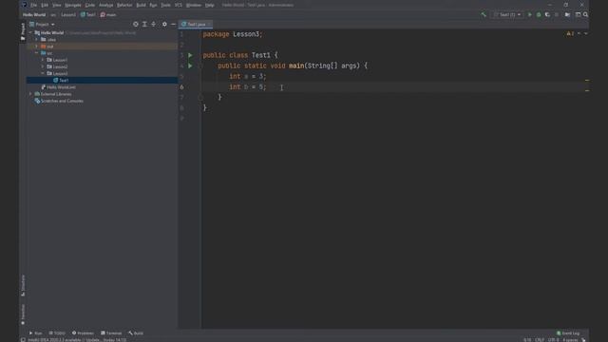Open the vertical Favorites tool window tab
The height and width of the screenshot is (342, 608).
pos(23,314)
